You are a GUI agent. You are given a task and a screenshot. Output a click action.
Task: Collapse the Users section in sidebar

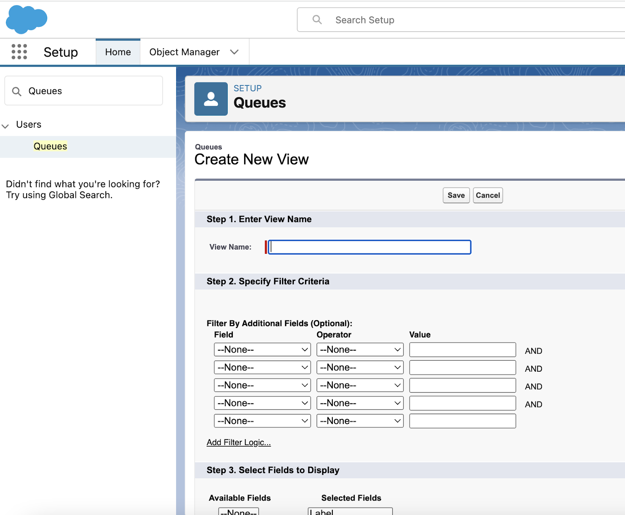pyautogui.click(x=5, y=126)
